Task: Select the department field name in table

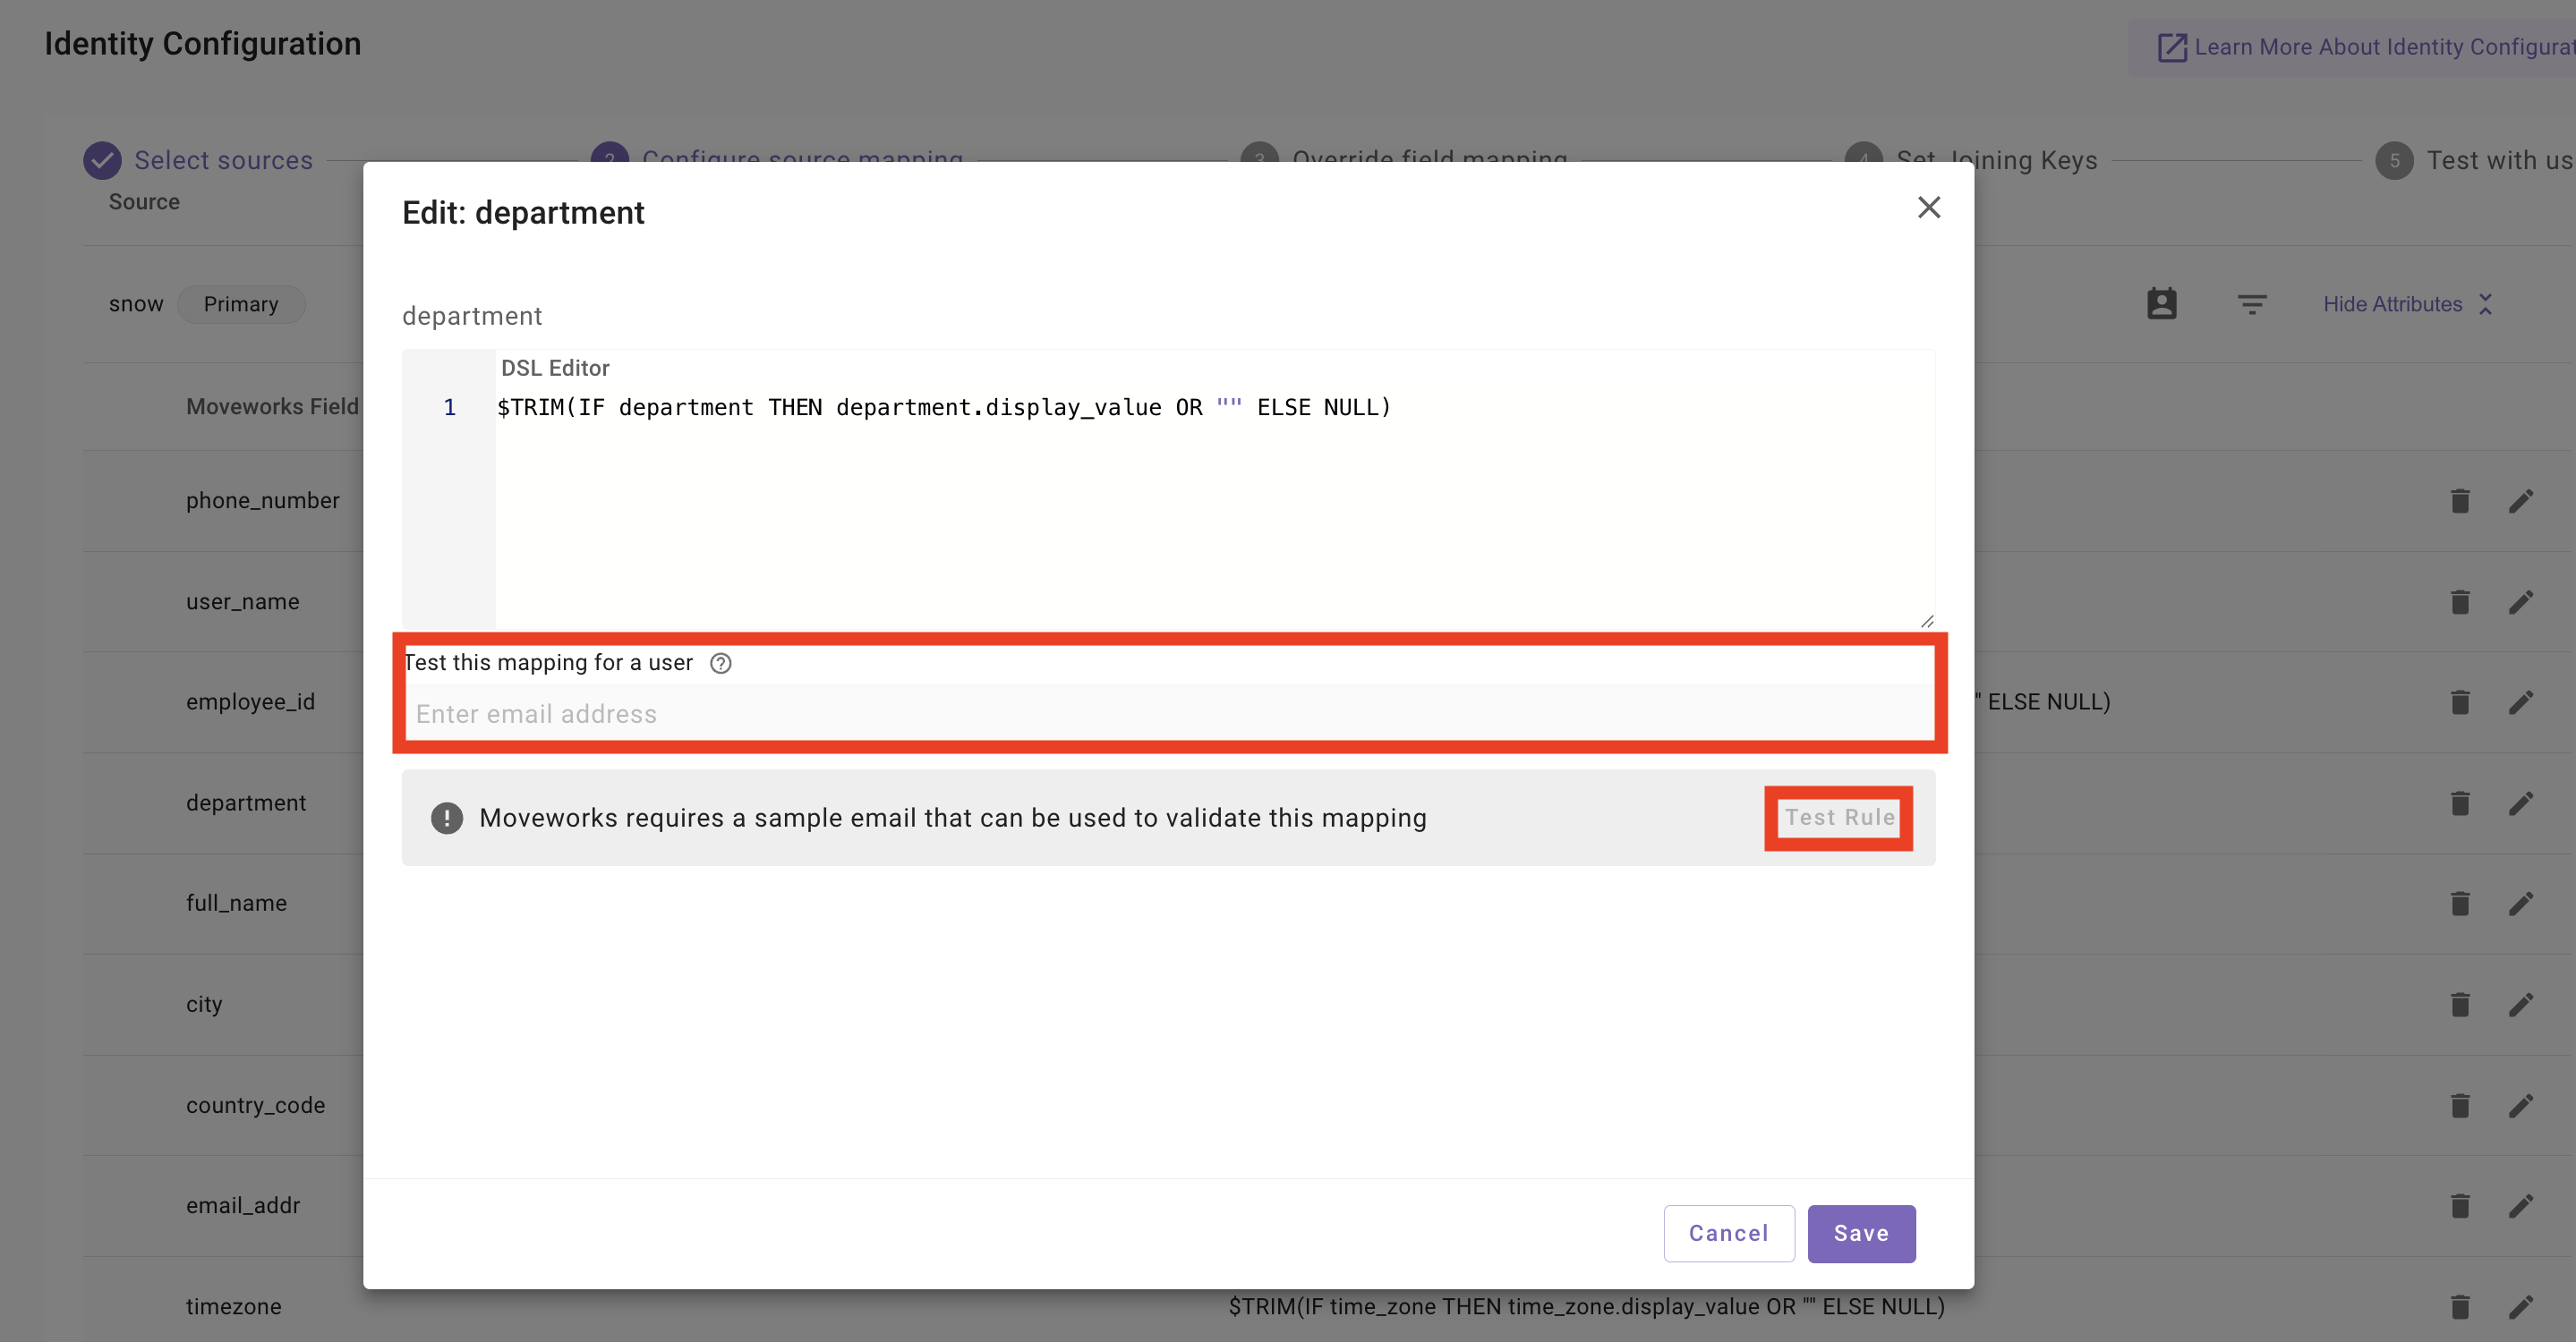Action: 246,803
